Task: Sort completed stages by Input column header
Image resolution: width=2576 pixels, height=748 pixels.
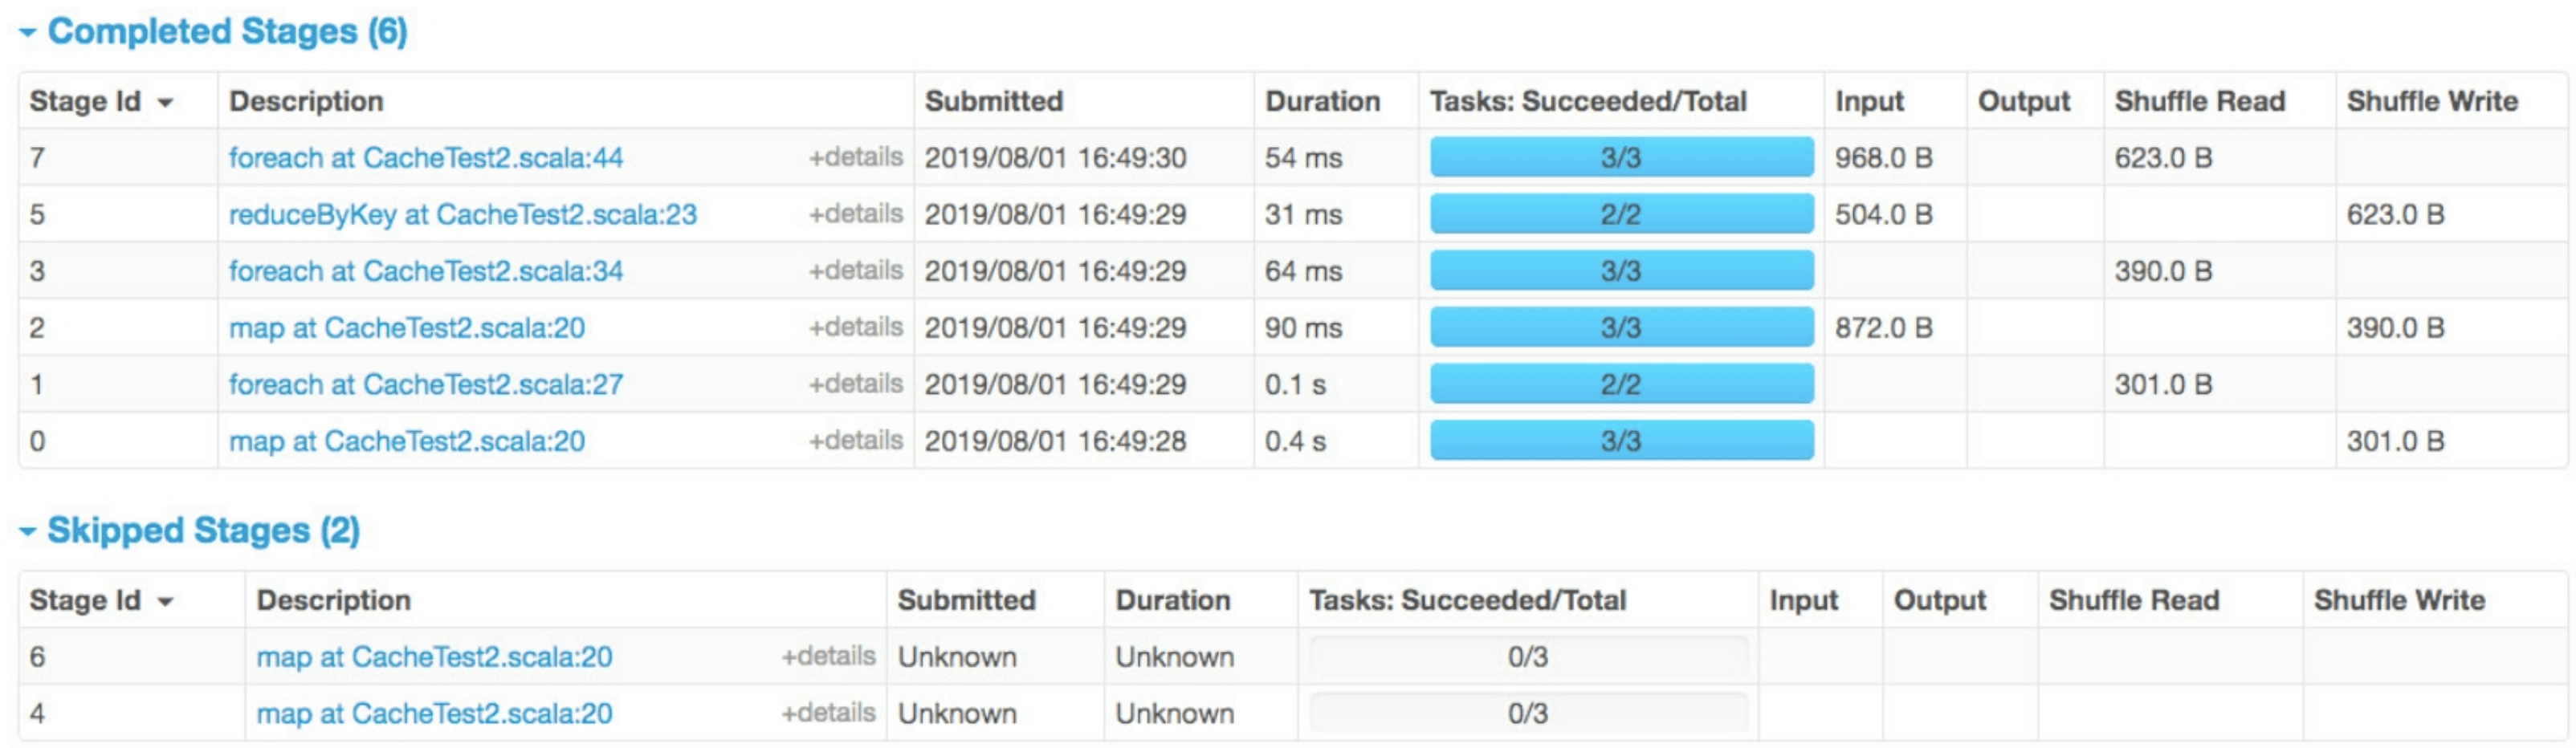Action: [1869, 101]
